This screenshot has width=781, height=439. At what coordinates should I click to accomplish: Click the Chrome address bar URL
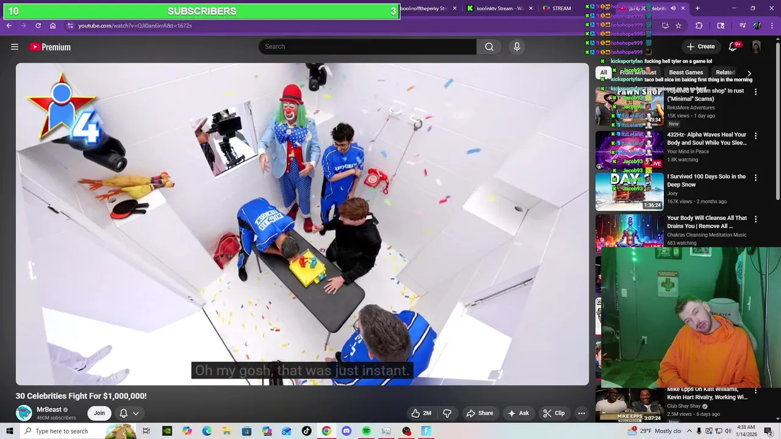pyautogui.click(x=135, y=26)
